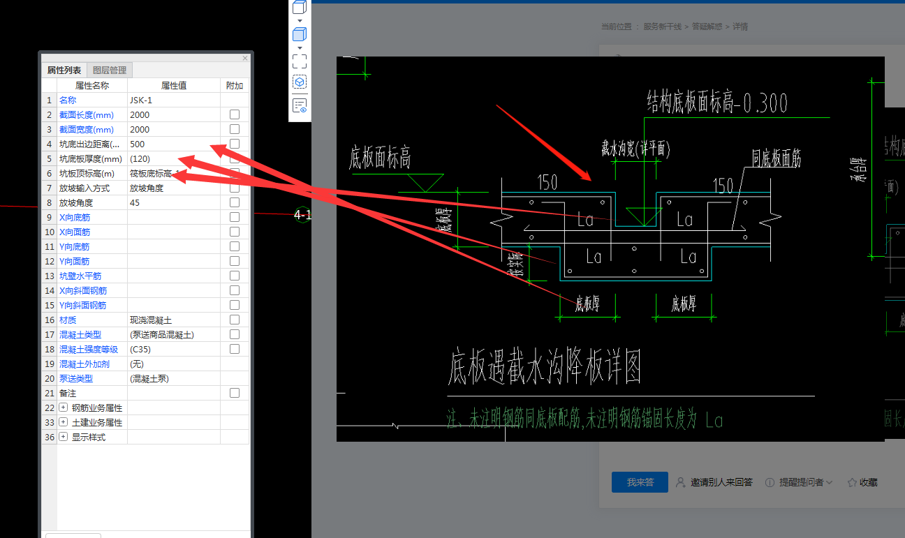Click the 收藏 star link
Viewport: 905px width, 538px height.
[862, 482]
